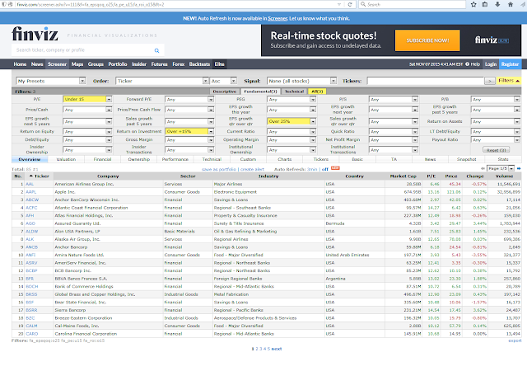527x371 pixels.
Task: Go to previous page gray arrow icon
Action: click(483, 168)
